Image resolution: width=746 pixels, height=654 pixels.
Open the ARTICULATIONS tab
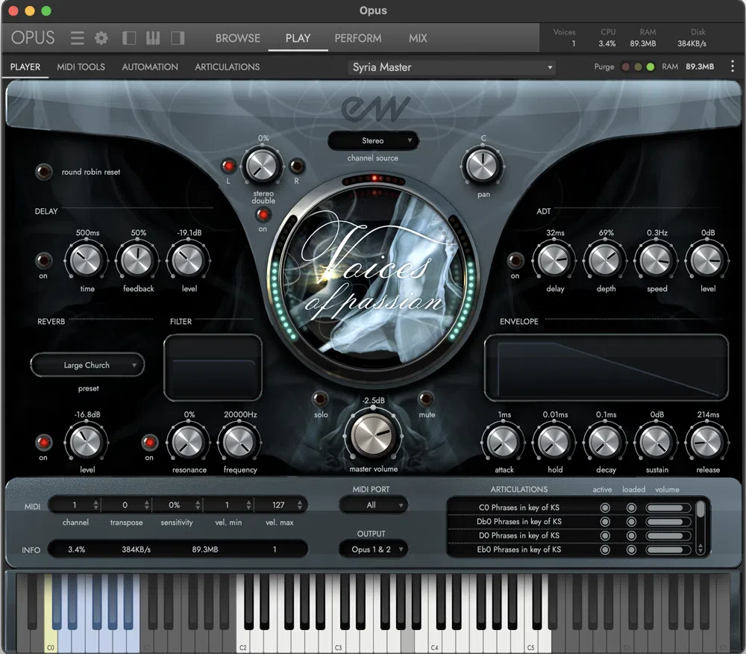coord(227,67)
